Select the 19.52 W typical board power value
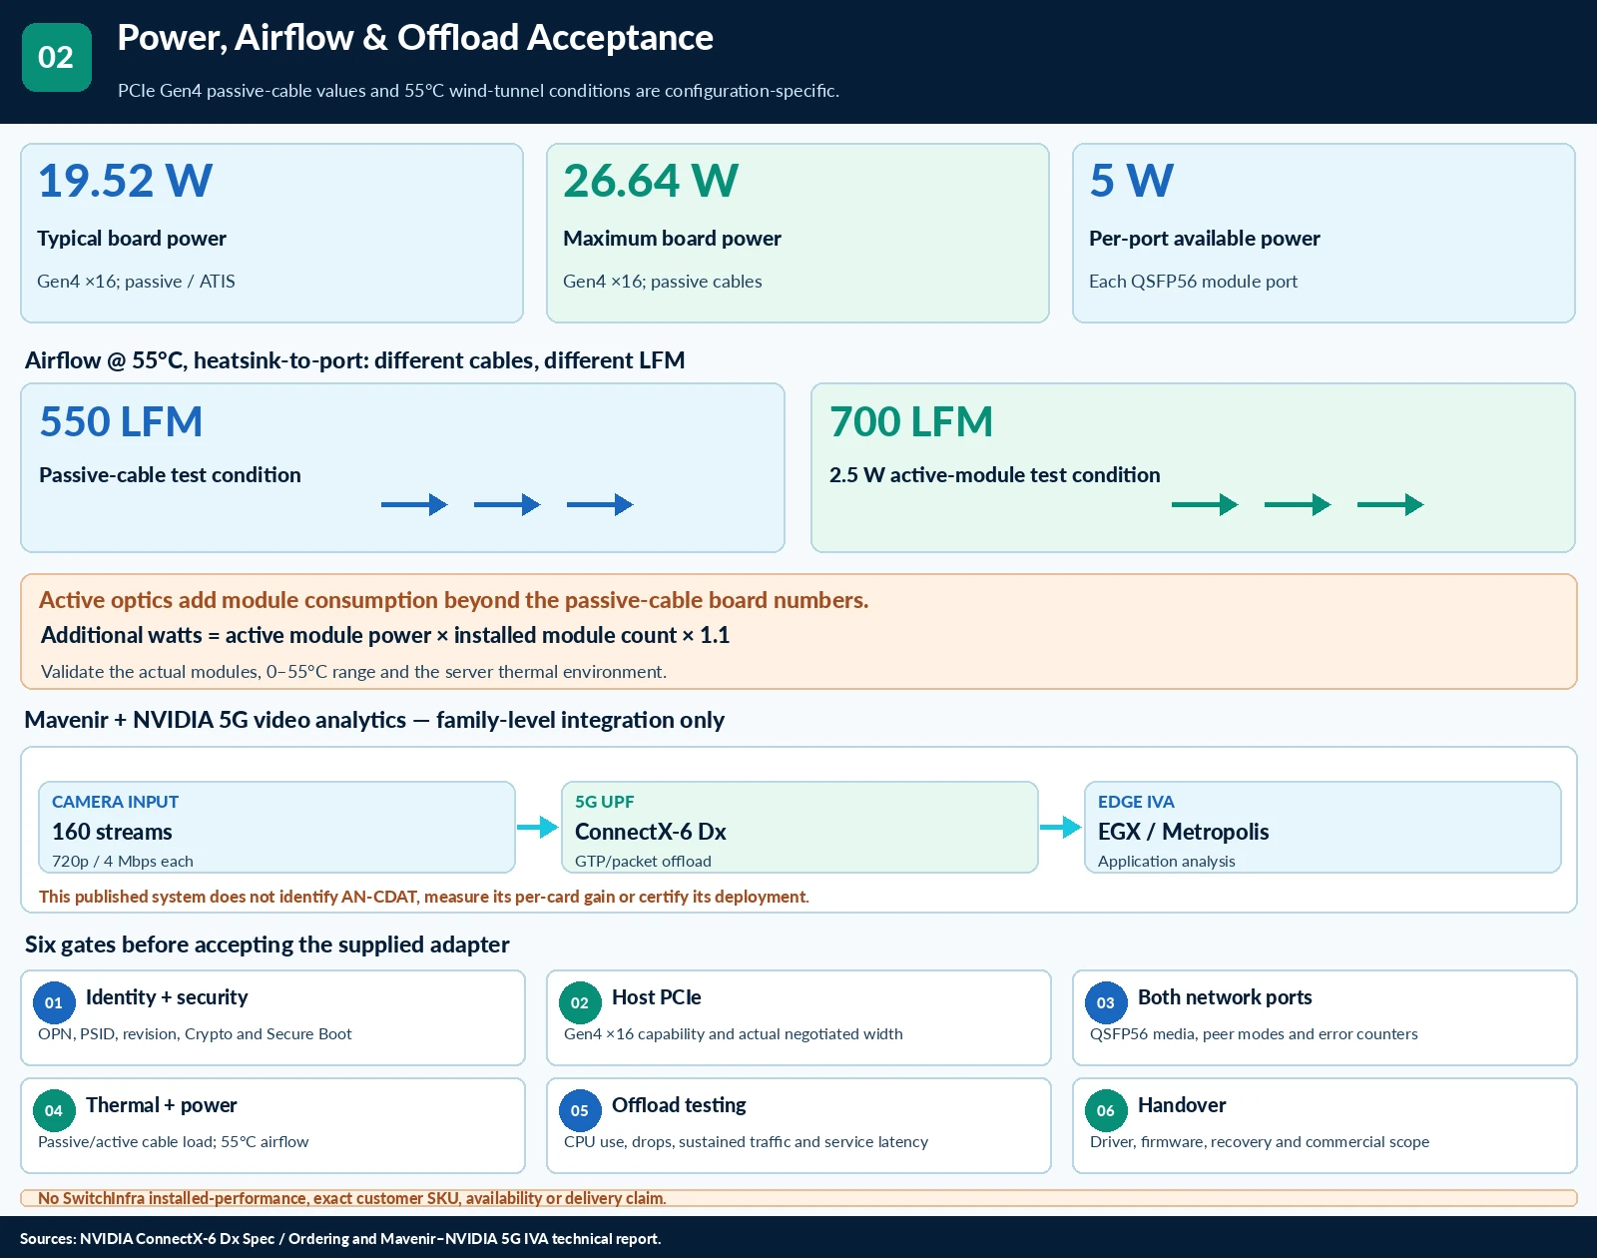The image size is (1597, 1258). (125, 181)
